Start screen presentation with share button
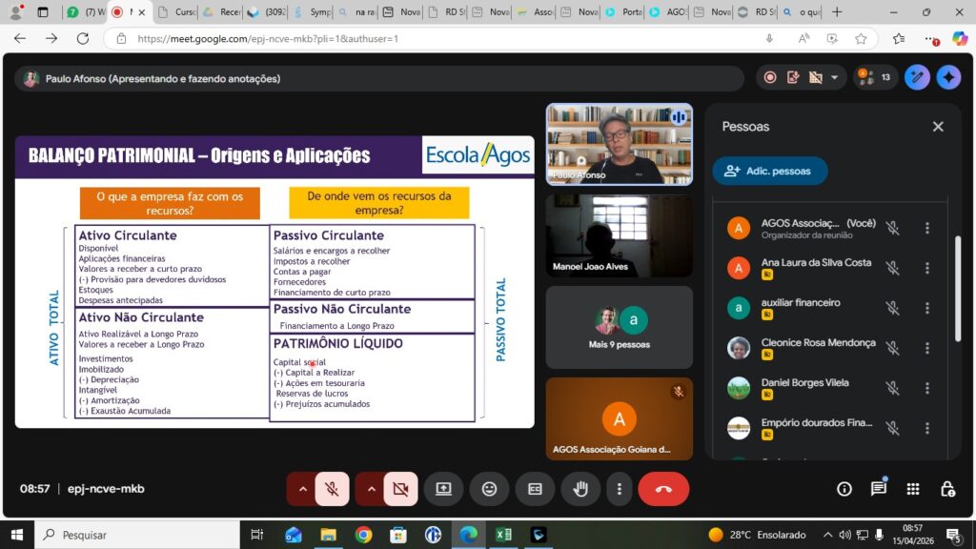 tap(443, 489)
